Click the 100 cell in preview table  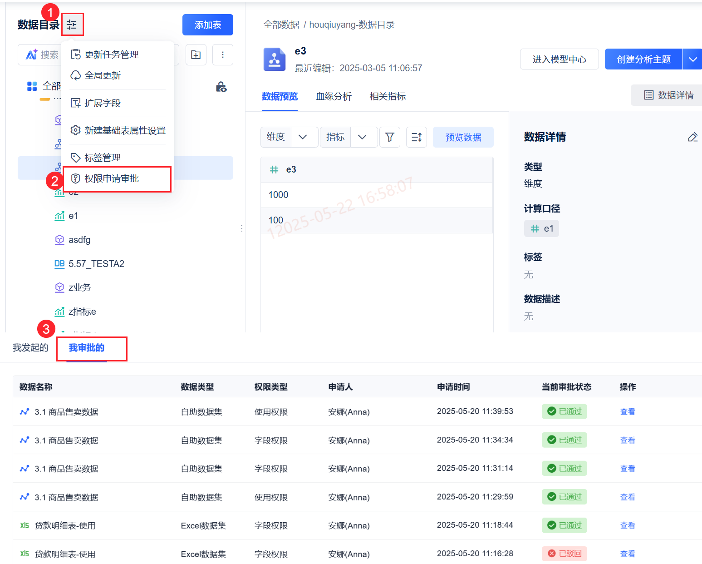(377, 220)
